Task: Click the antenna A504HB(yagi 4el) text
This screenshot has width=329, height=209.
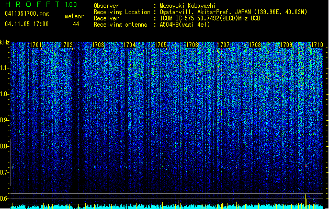Action: [x=185, y=25]
